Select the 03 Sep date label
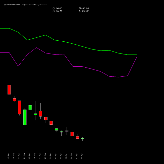The image size is (164, 164). click(x=66, y=156)
